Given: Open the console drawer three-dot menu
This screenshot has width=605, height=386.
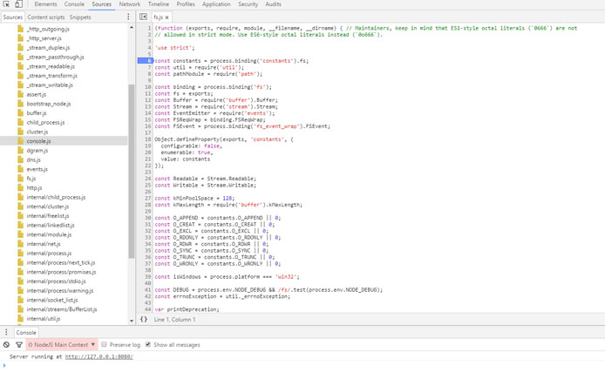Looking at the screenshot, I should [x=6, y=332].
